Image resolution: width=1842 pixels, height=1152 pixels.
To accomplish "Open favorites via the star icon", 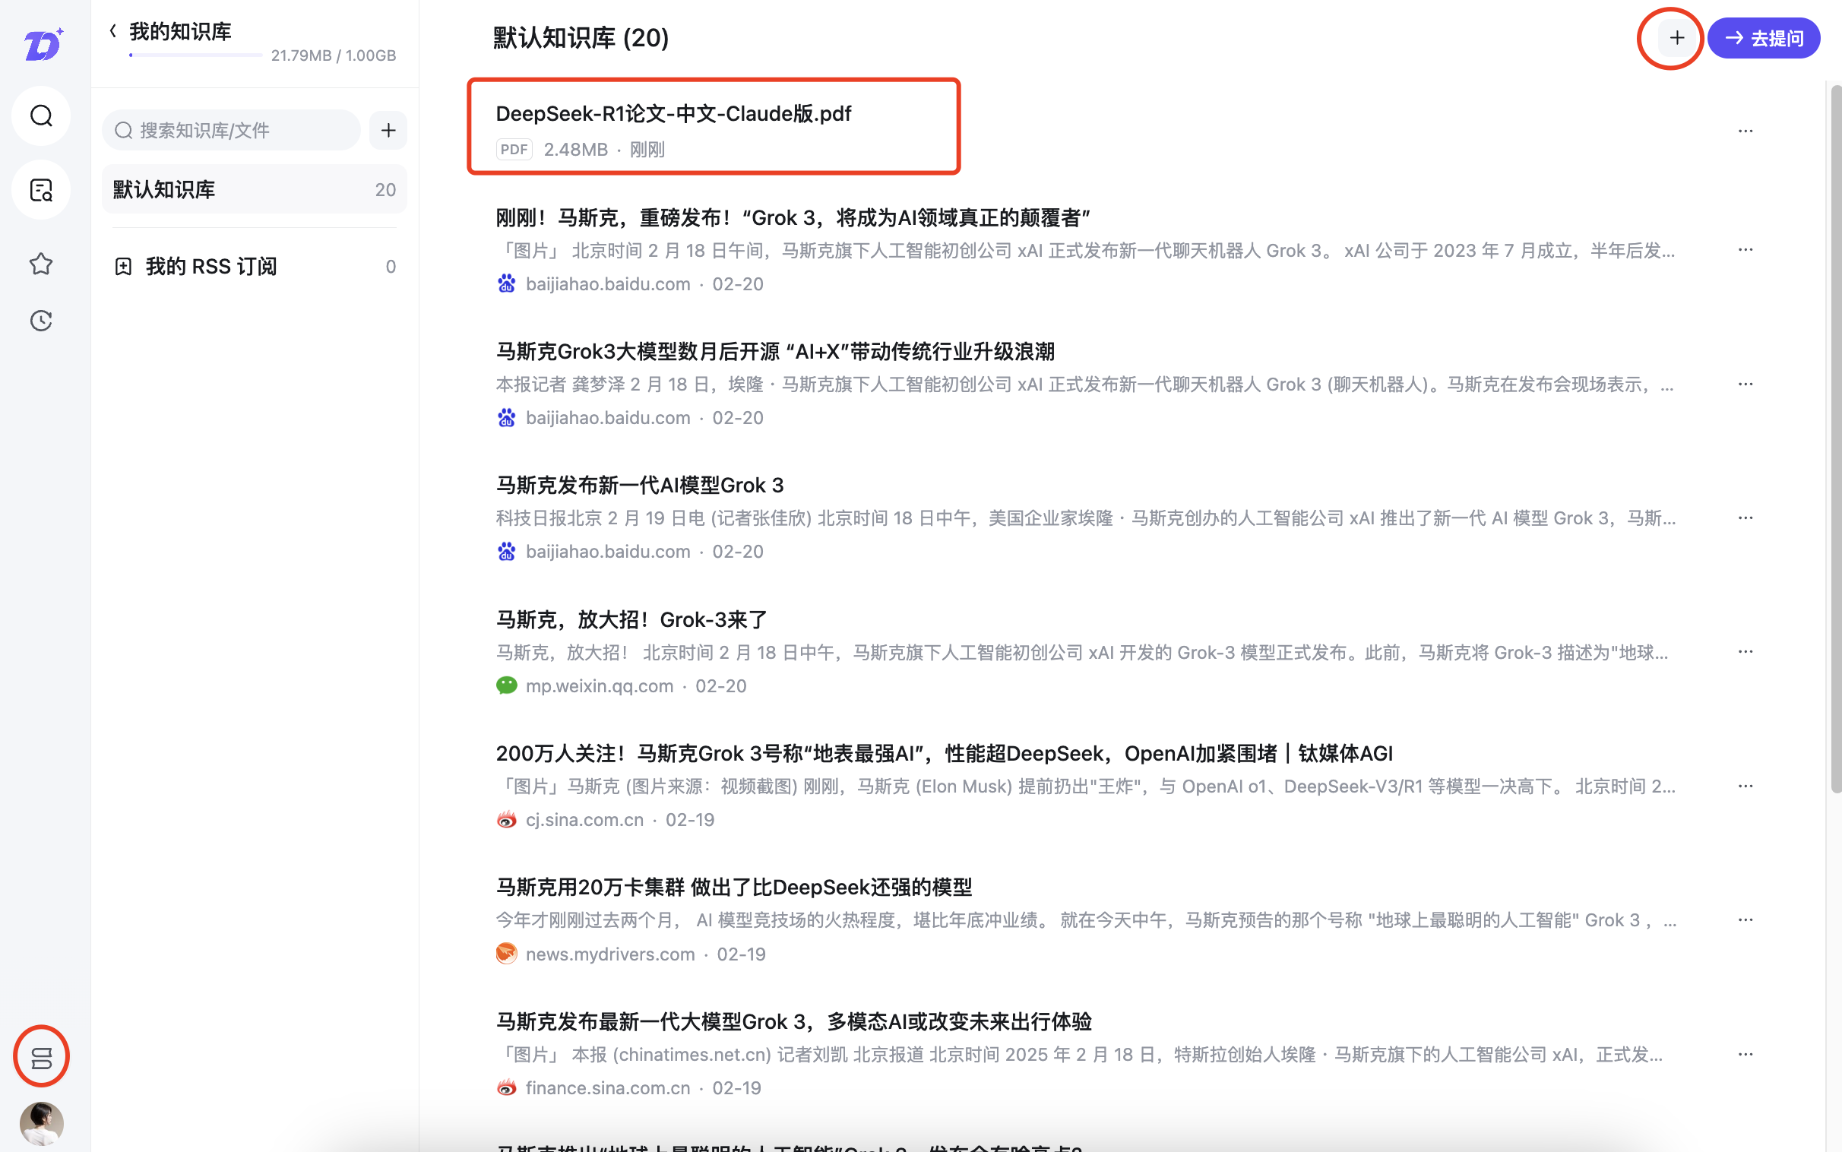I will point(41,263).
